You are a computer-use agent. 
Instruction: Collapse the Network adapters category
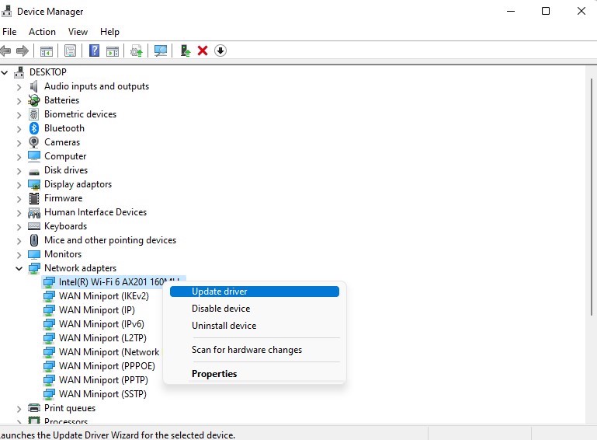click(x=19, y=268)
